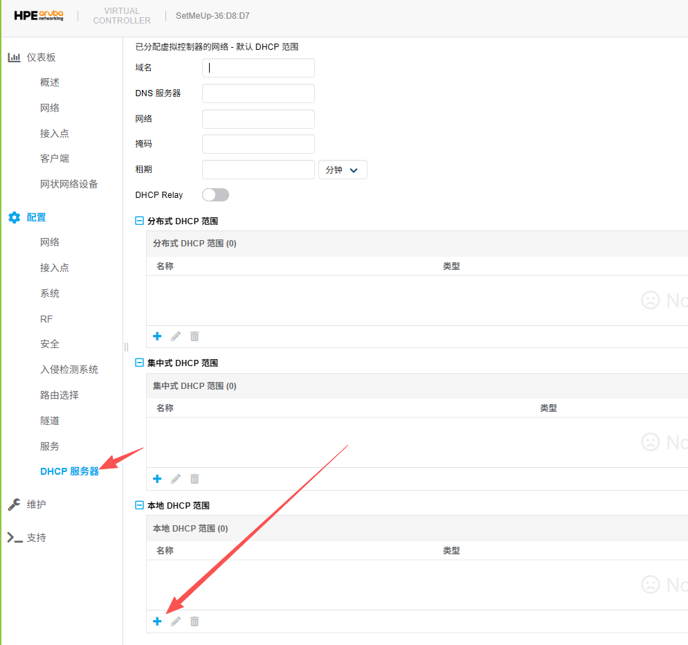Screen dimensions: 688x645
Task: Open the 支持 menu section
Action: (x=36, y=538)
